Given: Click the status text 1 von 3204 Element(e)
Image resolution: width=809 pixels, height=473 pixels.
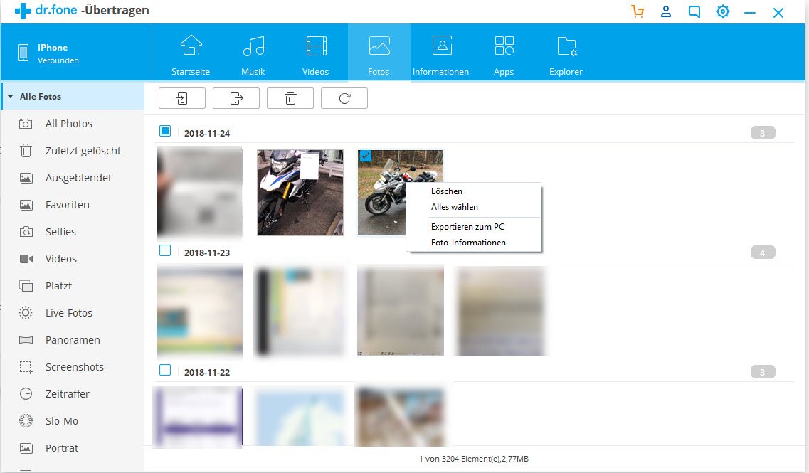Looking at the screenshot, I should [474, 459].
